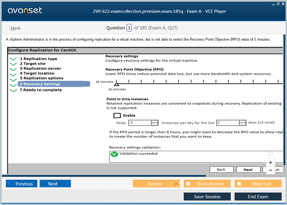The width and height of the screenshot is (287, 205).
Task: Select highlighted step 6 Recovery Settings
Action: tap(54, 84)
